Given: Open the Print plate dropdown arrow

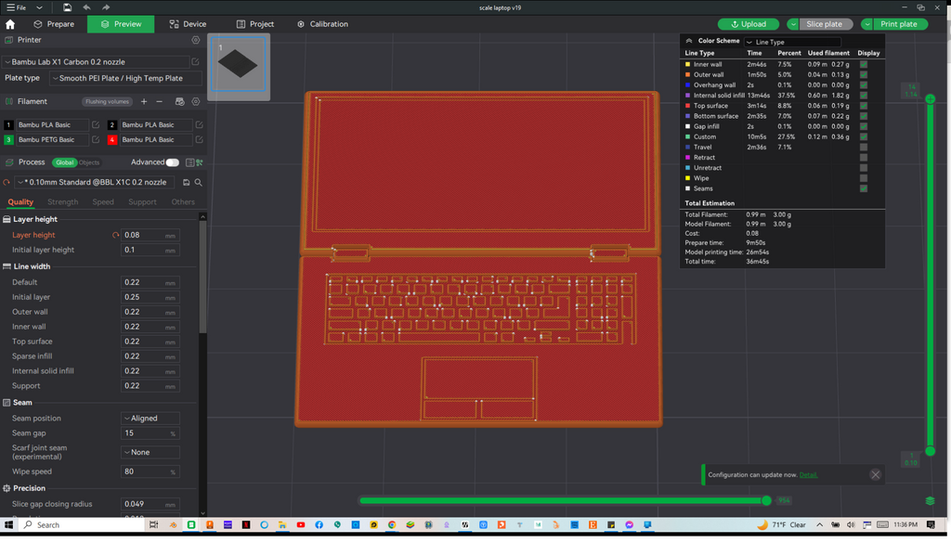Looking at the screenshot, I should [867, 24].
